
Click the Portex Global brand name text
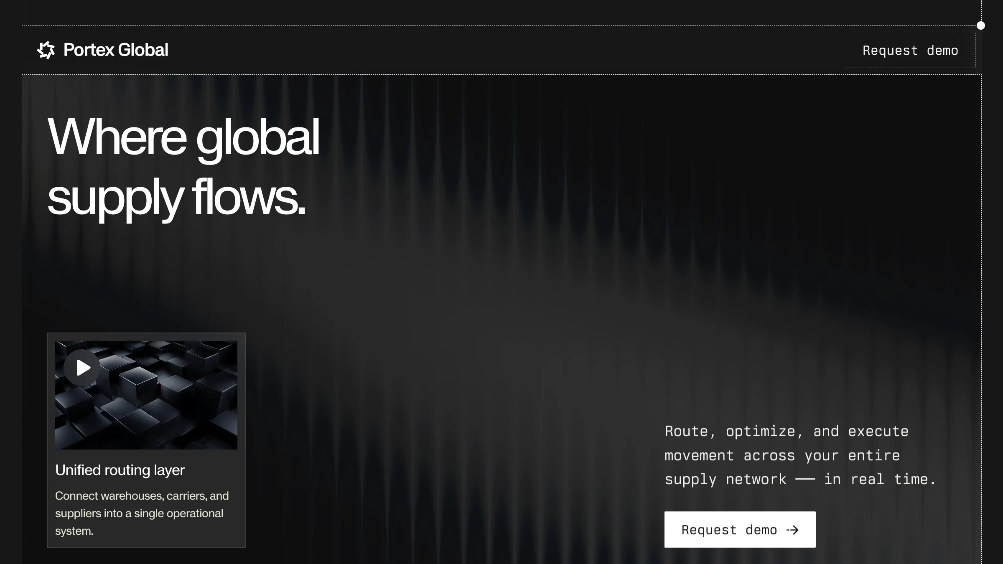(x=116, y=50)
